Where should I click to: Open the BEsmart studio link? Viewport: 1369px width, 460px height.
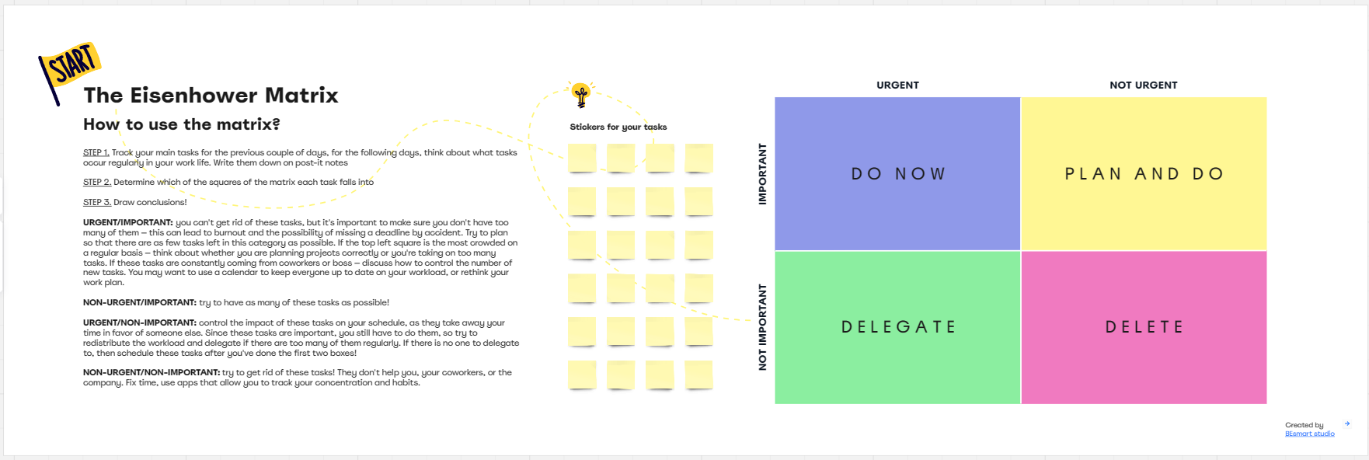(x=1309, y=434)
